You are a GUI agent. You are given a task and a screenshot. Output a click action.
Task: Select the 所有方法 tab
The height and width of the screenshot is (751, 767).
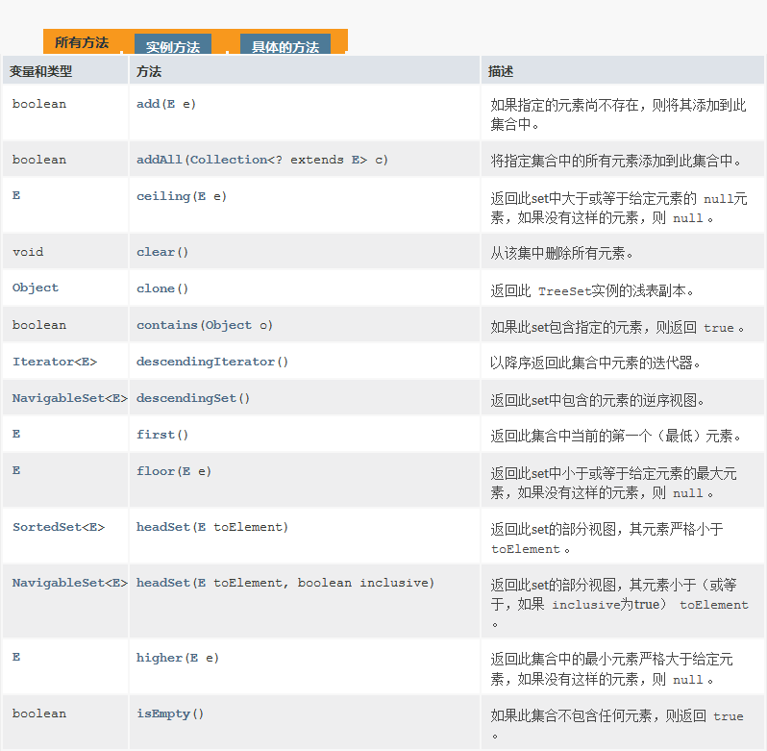tap(82, 42)
